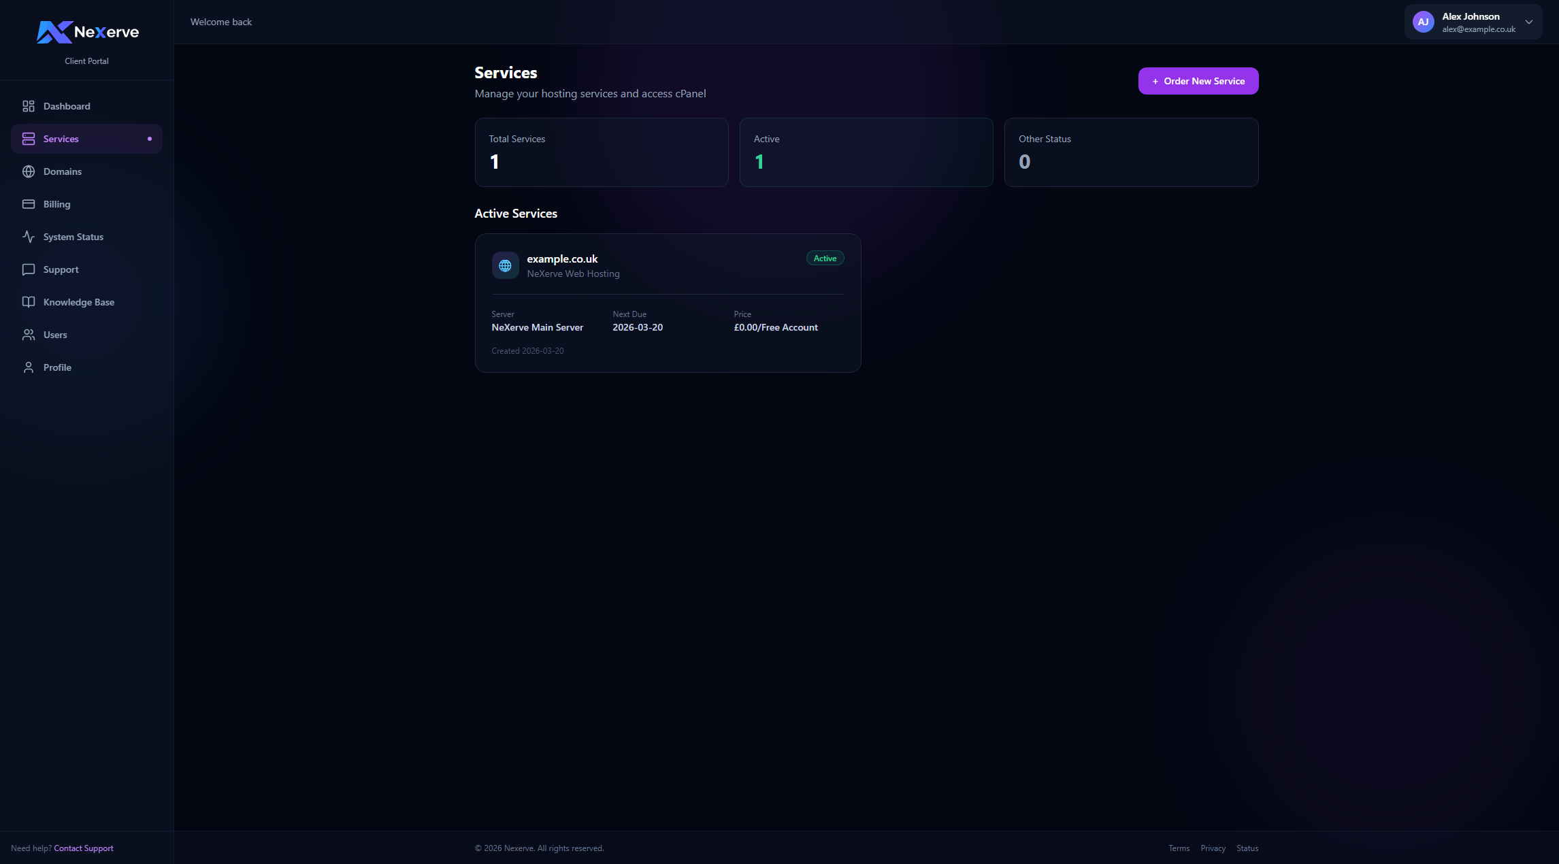Expand the account dropdown chevron

(1528, 22)
